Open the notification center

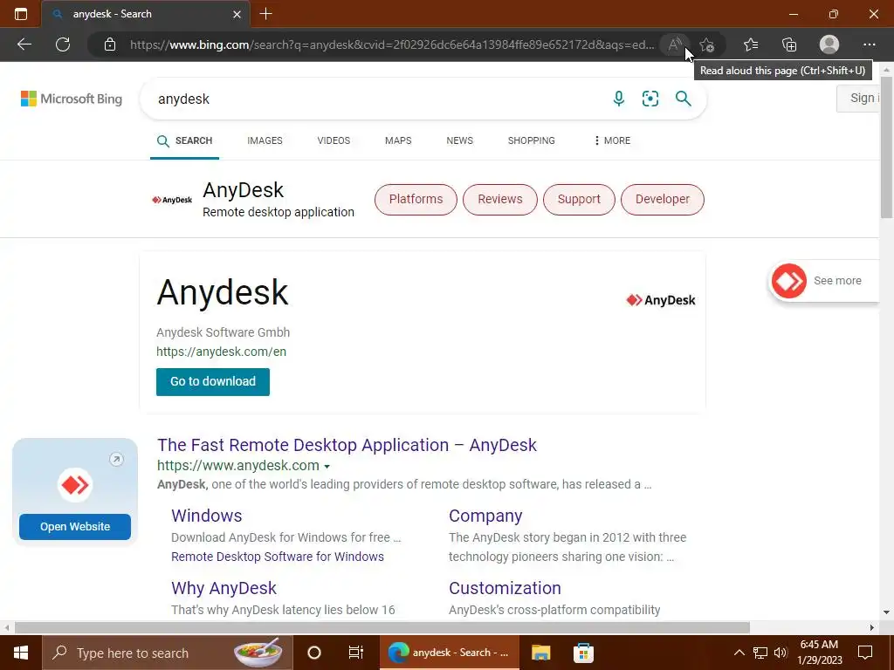(865, 653)
